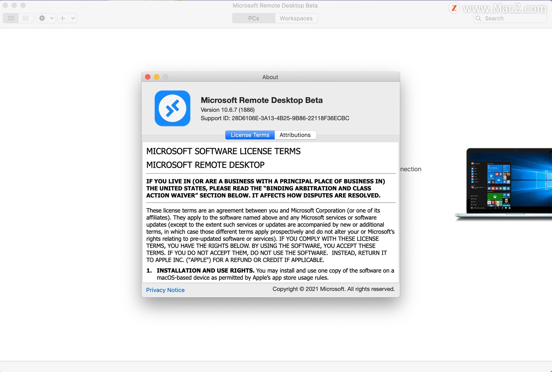
Task: Click the Search field
Action: [x=510, y=18]
